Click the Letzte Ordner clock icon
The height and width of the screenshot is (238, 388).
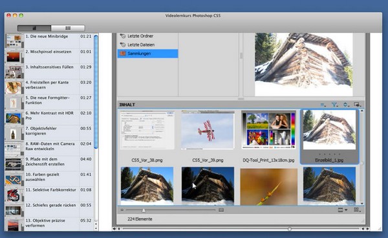[x=123, y=36]
